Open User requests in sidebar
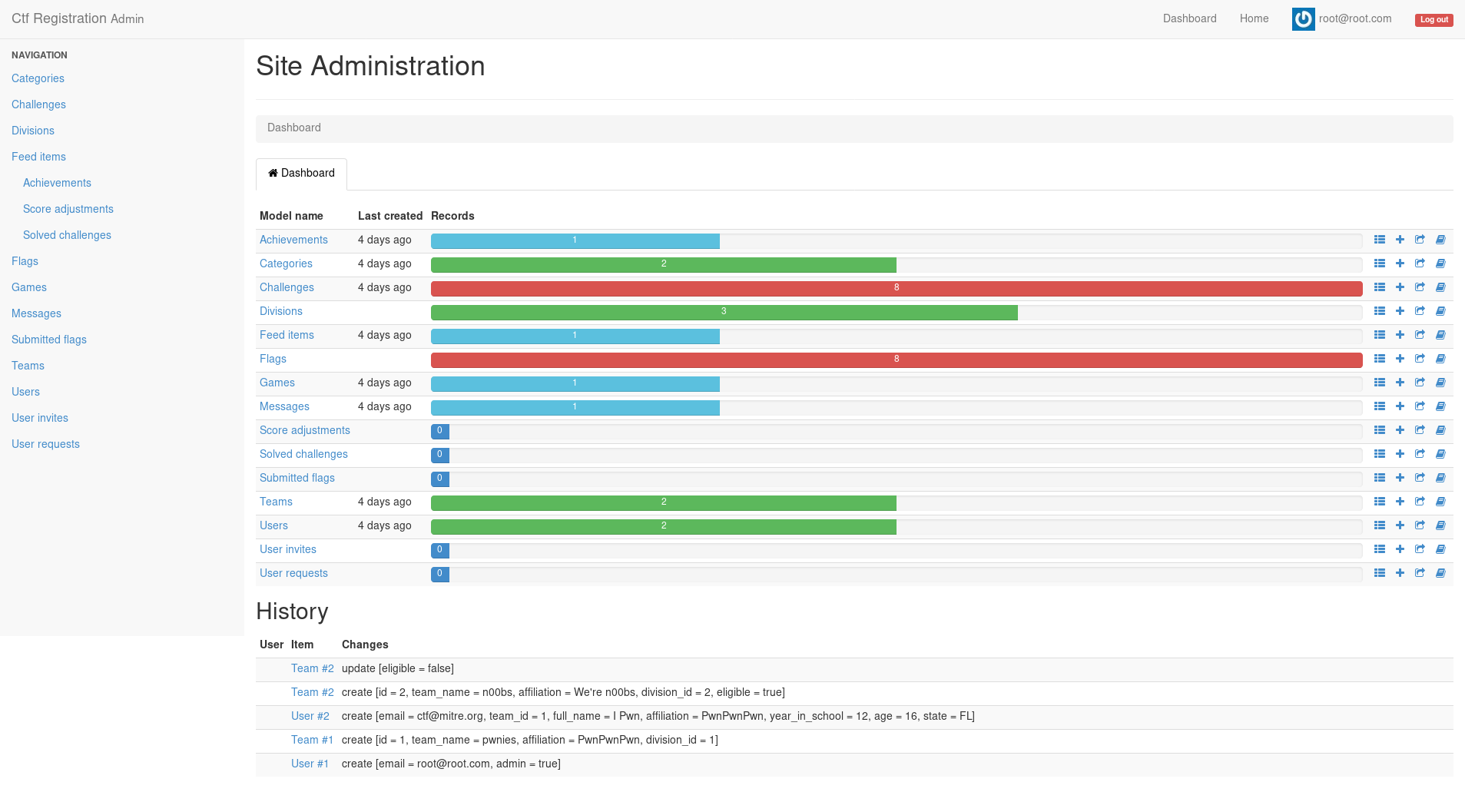 pyautogui.click(x=45, y=444)
